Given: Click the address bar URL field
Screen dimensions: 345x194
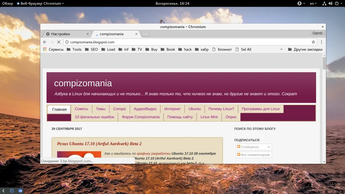Looking at the screenshot, I should tap(185, 42).
